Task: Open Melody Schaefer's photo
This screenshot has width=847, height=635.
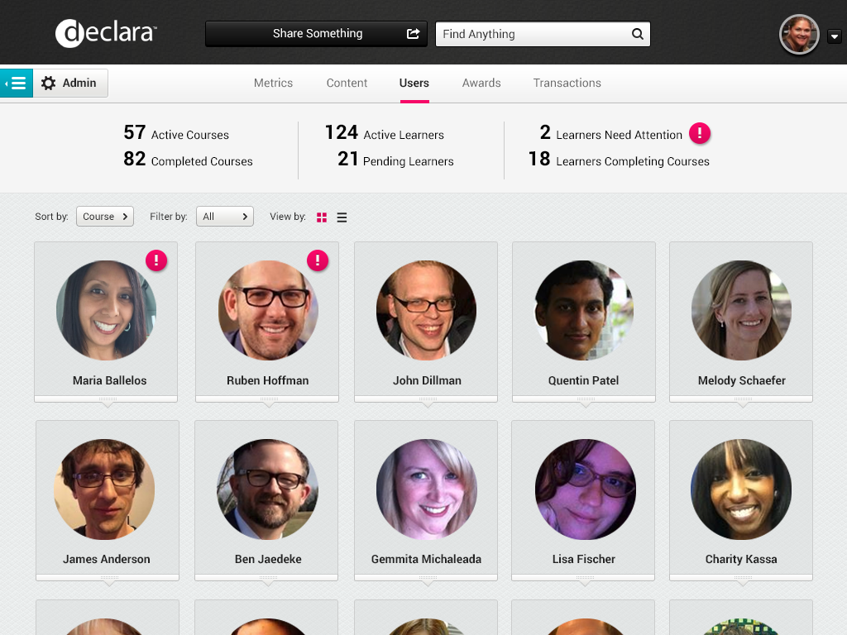Action: pos(741,311)
